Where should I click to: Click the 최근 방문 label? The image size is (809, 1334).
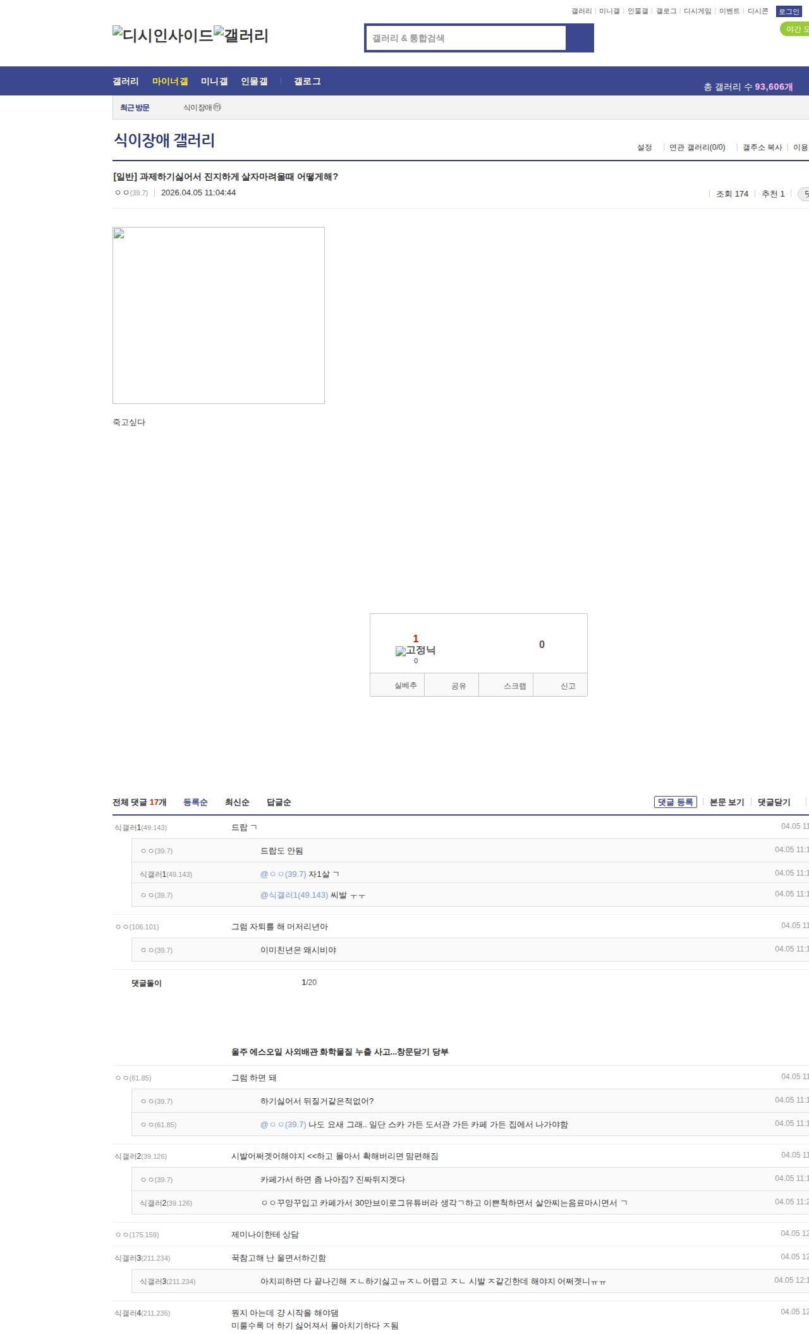(x=135, y=108)
